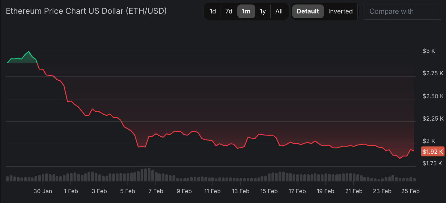This screenshot has height=203, width=446.
Task: Click the 7 Feb date label
Action: click(x=156, y=191)
